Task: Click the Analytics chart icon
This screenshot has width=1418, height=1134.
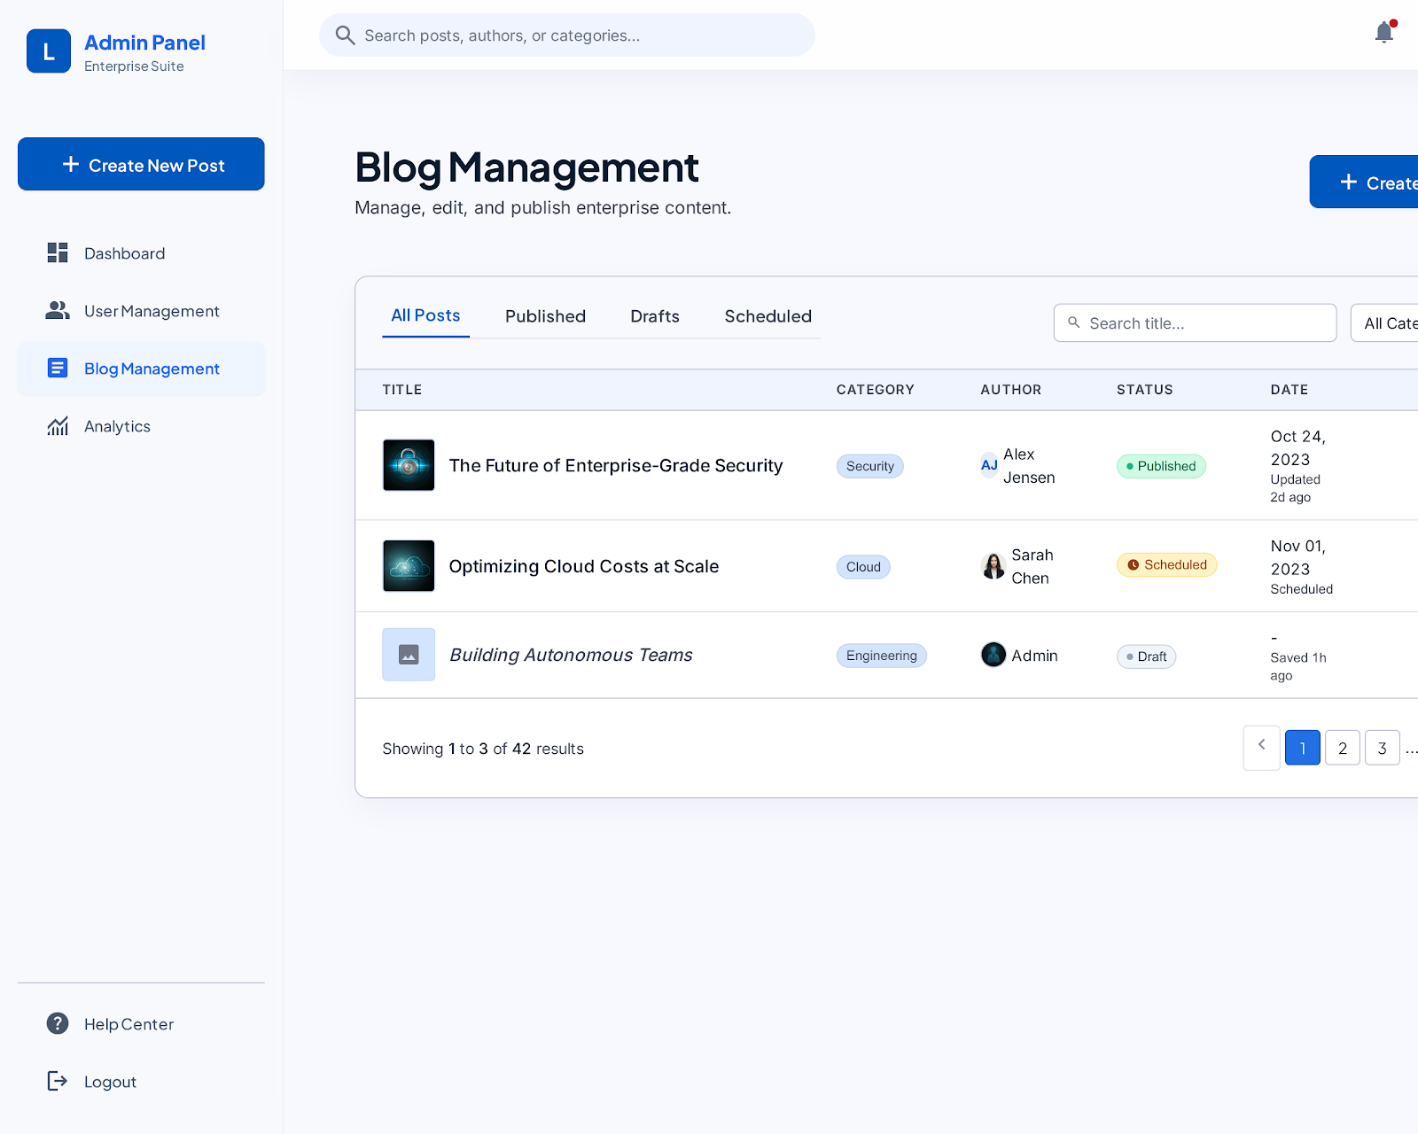Action: point(58,426)
